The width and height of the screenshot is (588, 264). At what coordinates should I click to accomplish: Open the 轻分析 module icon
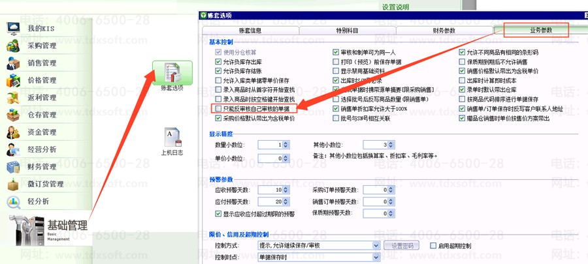pos(14,201)
